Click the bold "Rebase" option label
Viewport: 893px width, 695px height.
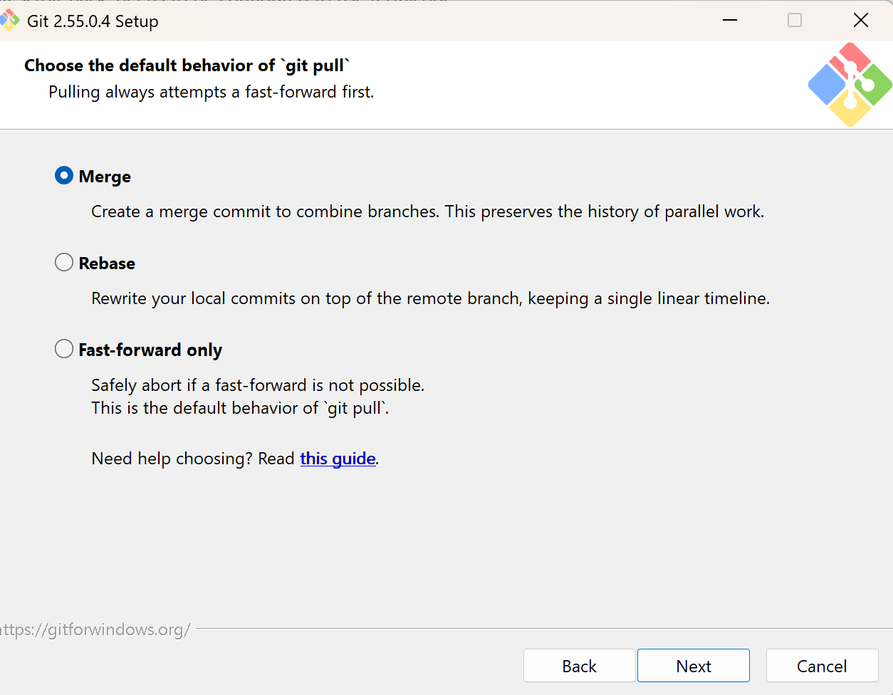coord(107,263)
